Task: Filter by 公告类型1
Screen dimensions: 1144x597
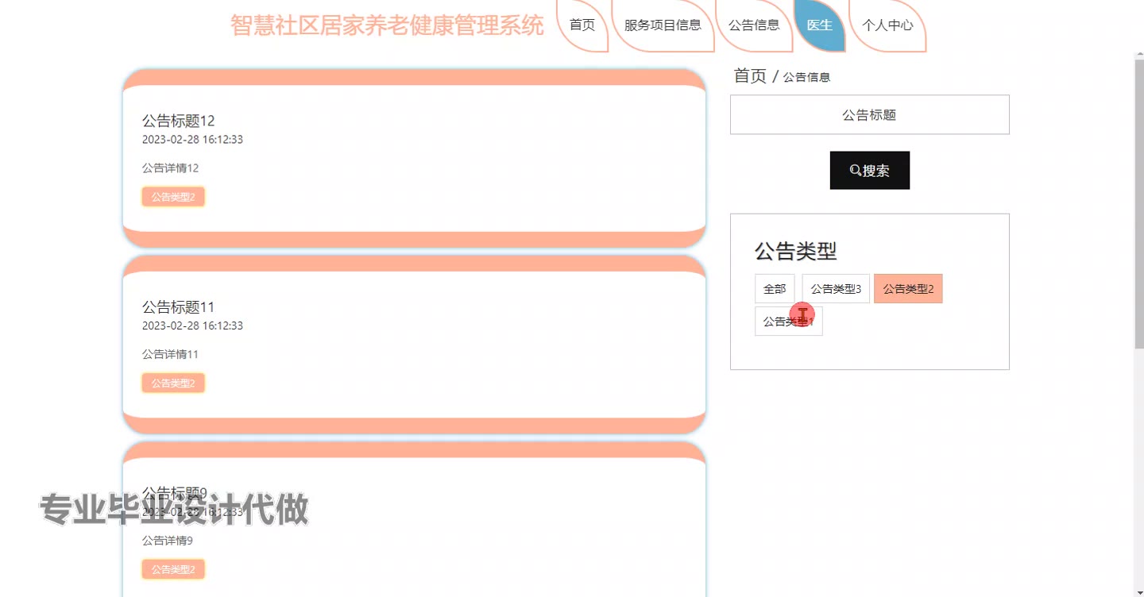Action: [x=789, y=322]
